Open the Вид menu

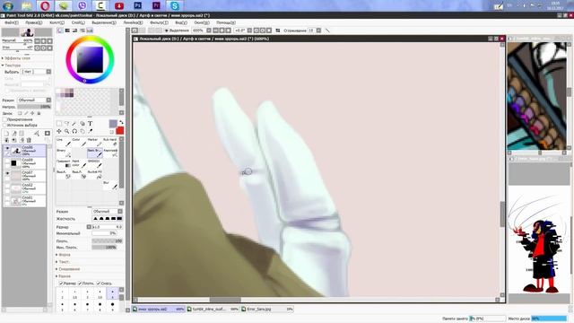pos(181,22)
